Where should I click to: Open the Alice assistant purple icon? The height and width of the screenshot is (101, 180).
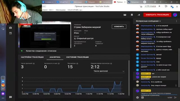(x=3, y=93)
